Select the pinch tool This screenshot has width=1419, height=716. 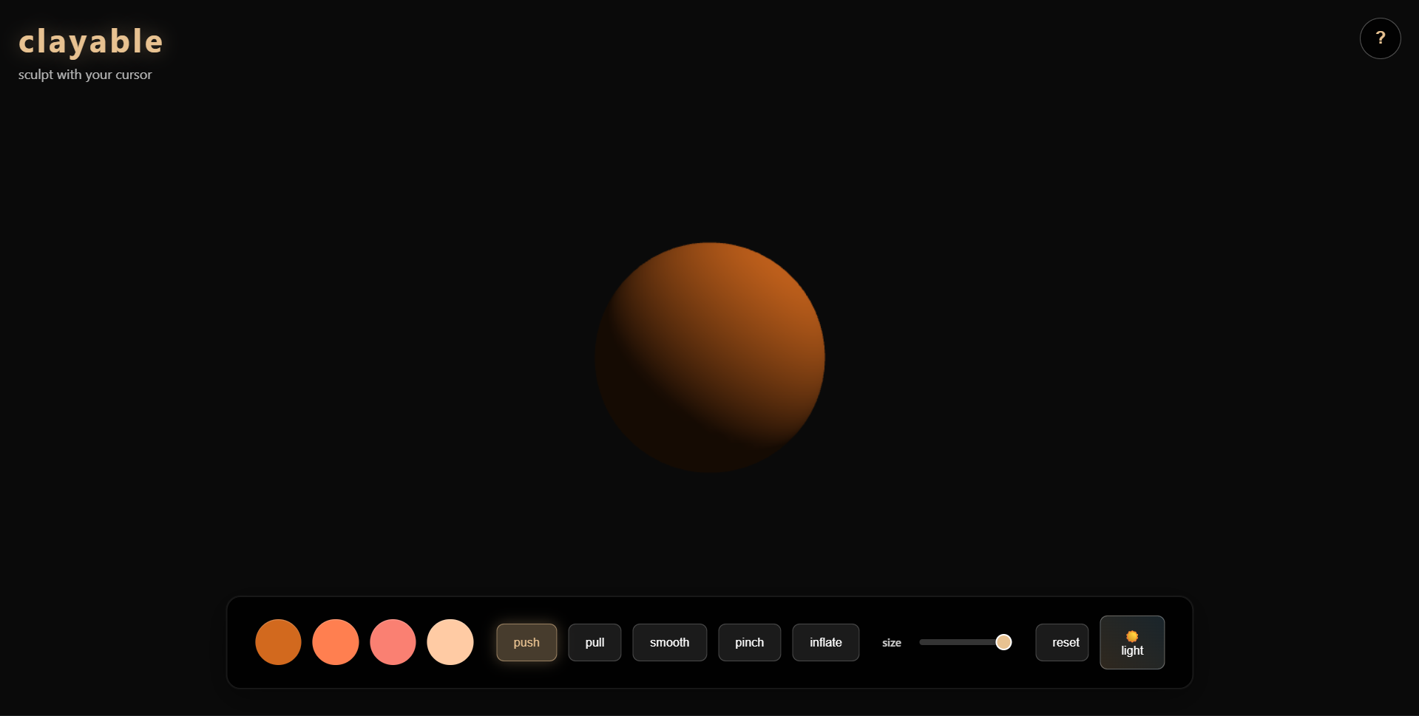click(749, 642)
